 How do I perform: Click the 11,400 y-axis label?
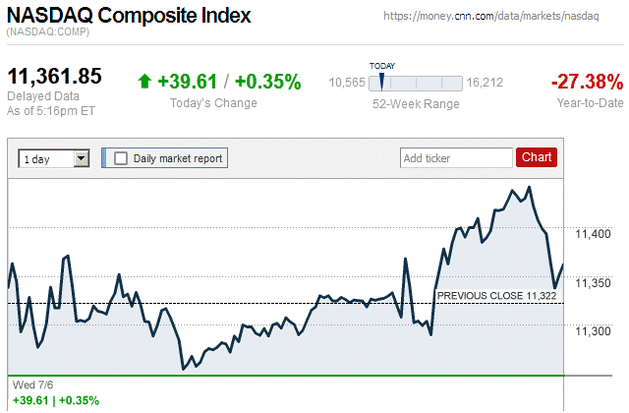coord(593,234)
